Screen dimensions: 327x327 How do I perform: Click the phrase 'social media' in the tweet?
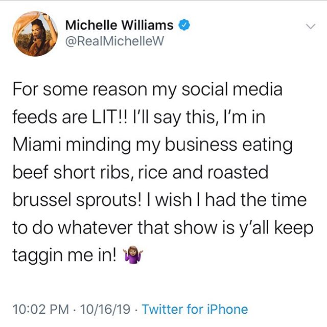pos(232,89)
